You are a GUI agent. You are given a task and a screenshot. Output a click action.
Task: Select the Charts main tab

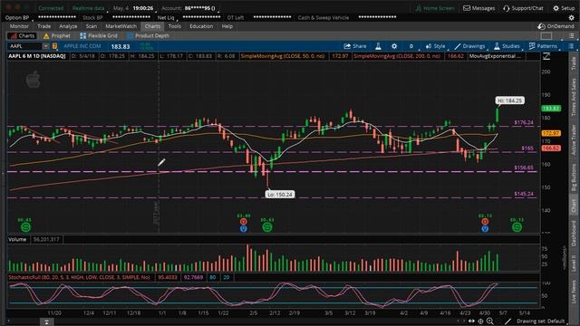point(152,26)
